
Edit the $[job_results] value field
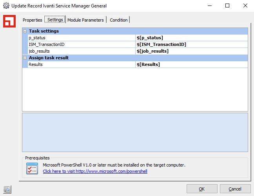click(x=191, y=51)
